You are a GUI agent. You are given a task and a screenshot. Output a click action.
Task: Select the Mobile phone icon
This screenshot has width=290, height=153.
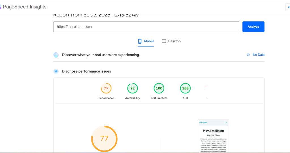140,41
